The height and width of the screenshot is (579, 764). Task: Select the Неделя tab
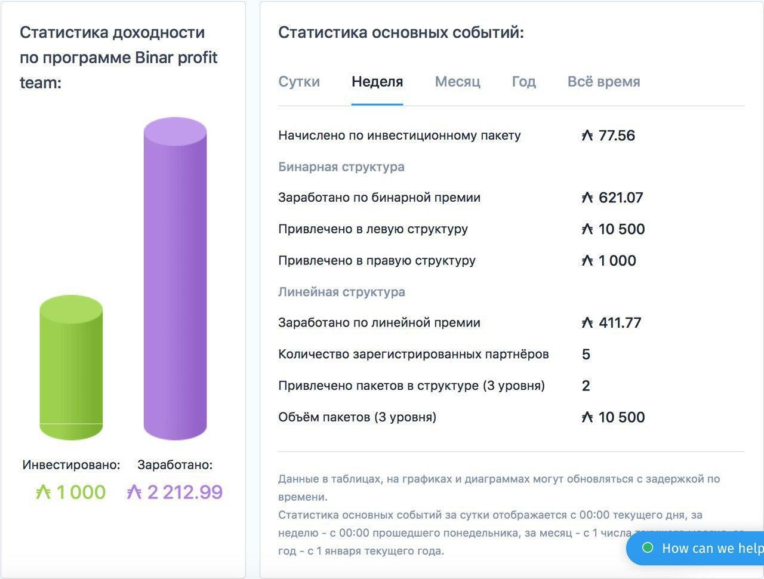[377, 82]
